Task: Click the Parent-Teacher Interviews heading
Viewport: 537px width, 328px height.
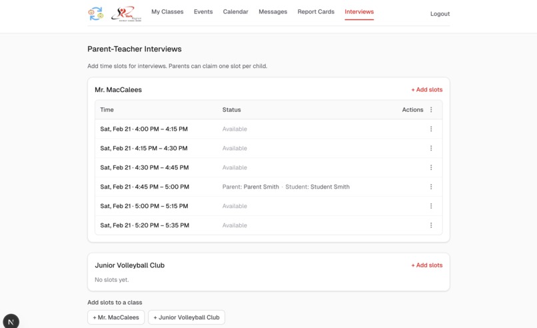Action: pyautogui.click(x=135, y=49)
